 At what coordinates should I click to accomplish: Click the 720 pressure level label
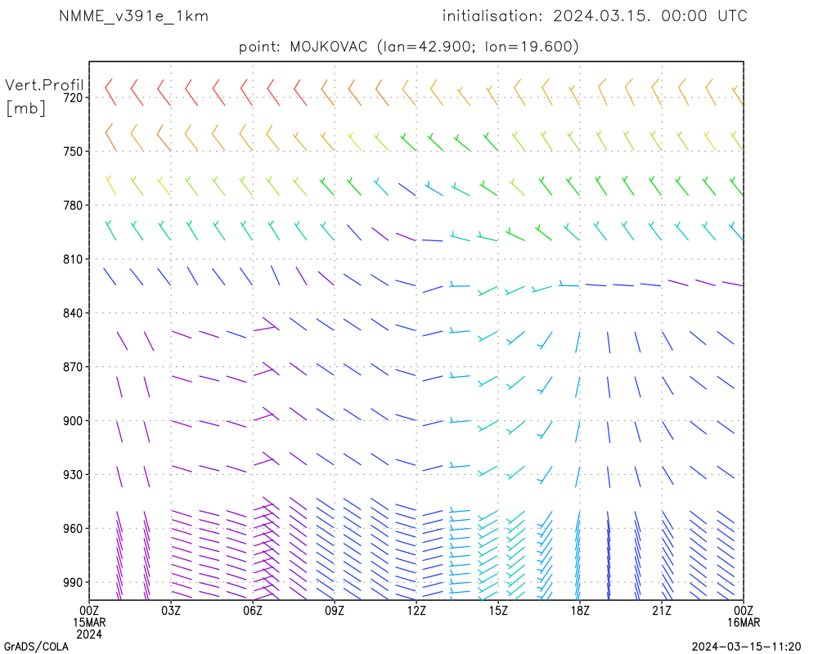pos(74,97)
